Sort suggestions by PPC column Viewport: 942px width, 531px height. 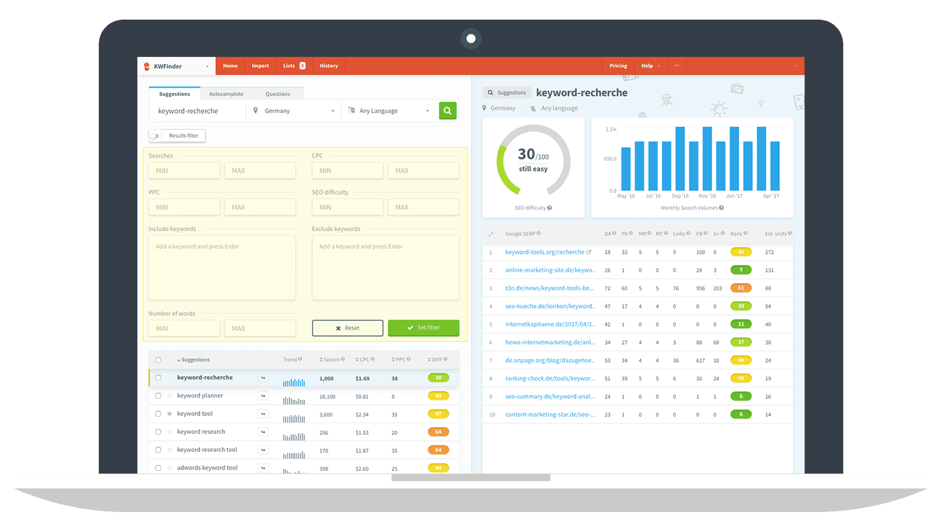(400, 360)
